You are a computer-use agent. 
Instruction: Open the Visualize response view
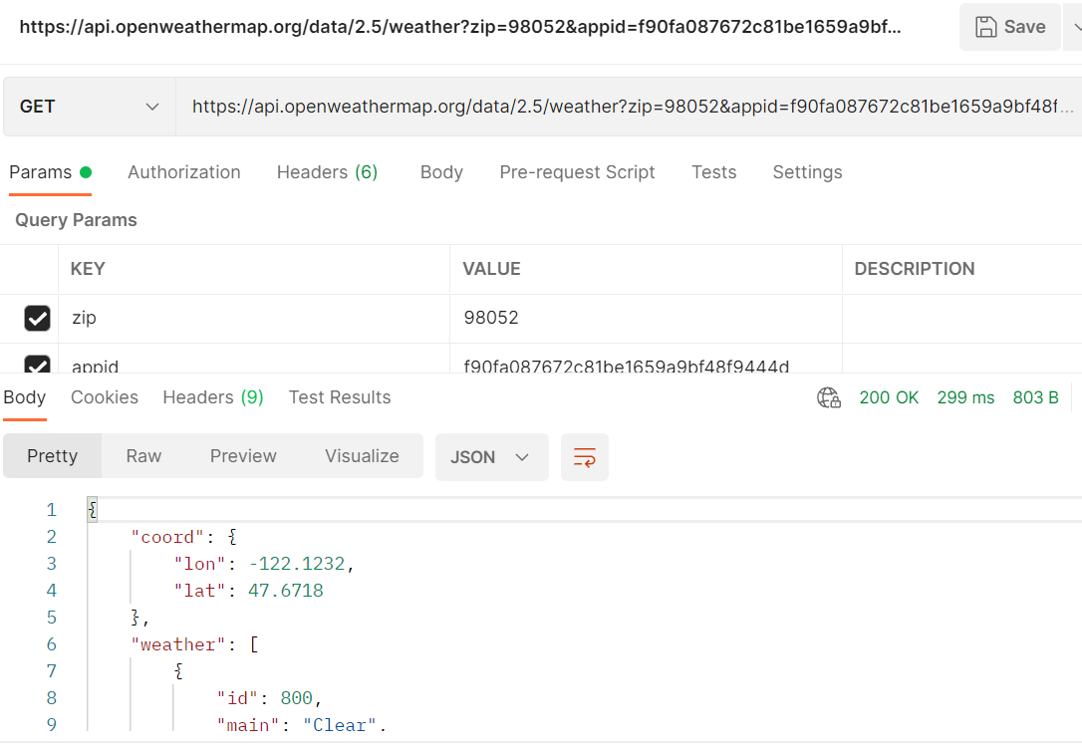click(362, 455)
